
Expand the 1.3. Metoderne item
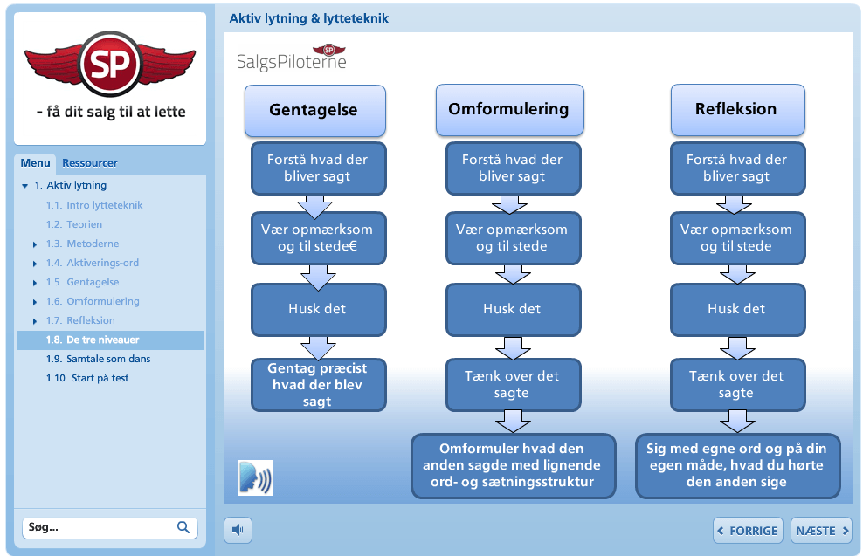click(35, 244)
